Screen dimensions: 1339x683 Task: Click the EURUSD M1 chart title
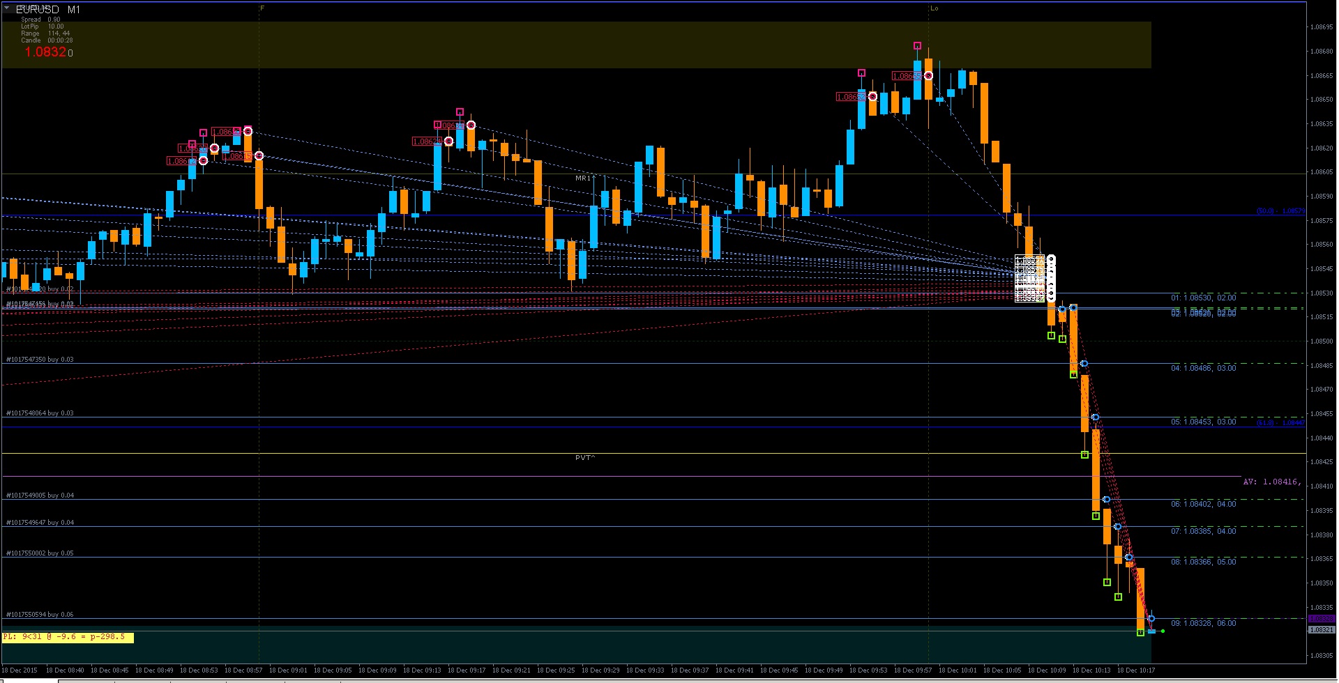tap(48, 10)
